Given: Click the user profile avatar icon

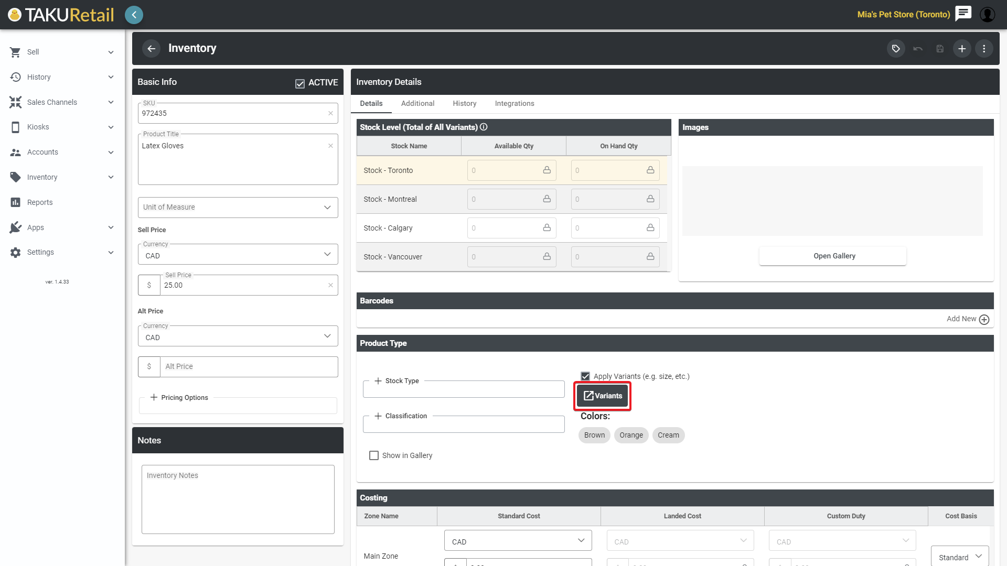Looking at the screenshot, I should (x=987, y=15).
